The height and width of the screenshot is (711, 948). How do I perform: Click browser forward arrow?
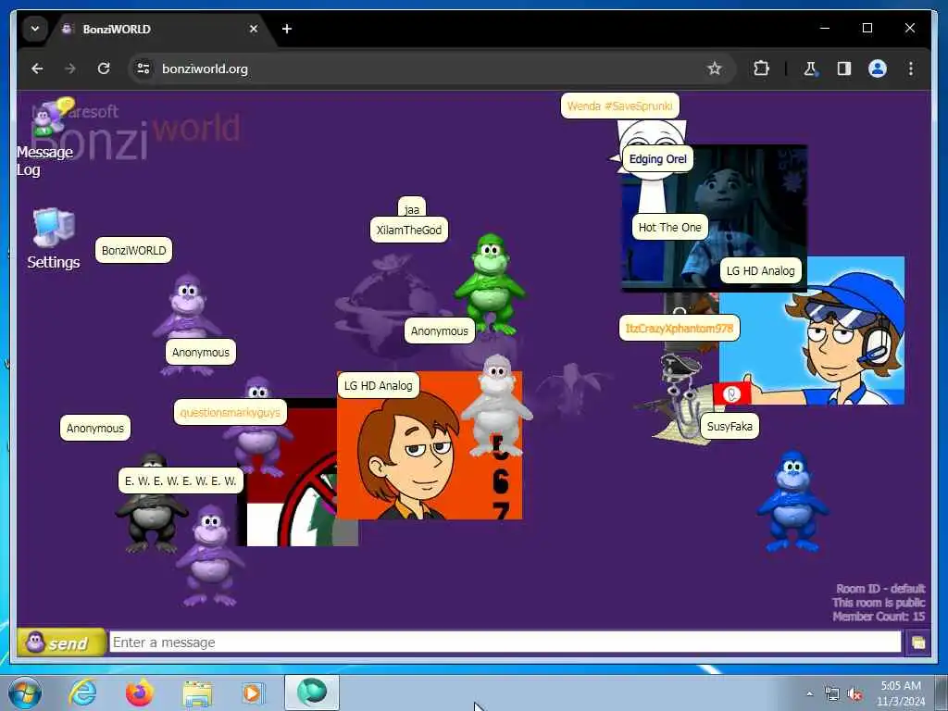tap(70, 69)
